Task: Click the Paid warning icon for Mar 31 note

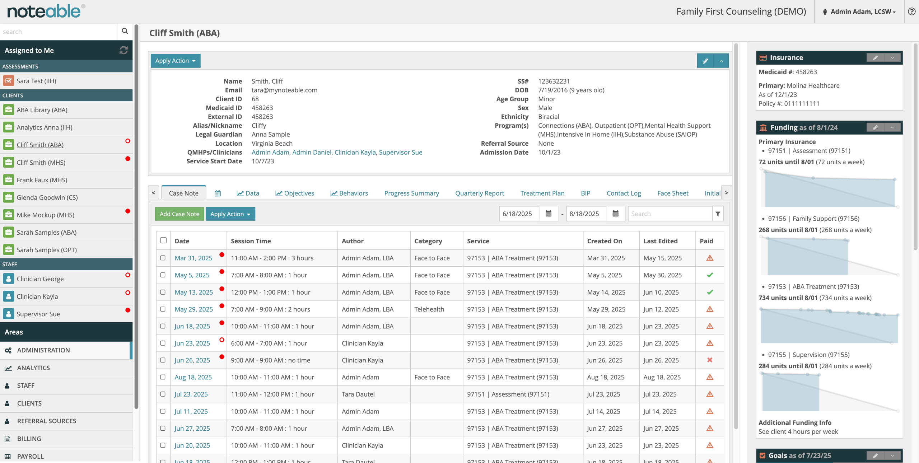Action: tap(710, 258)
